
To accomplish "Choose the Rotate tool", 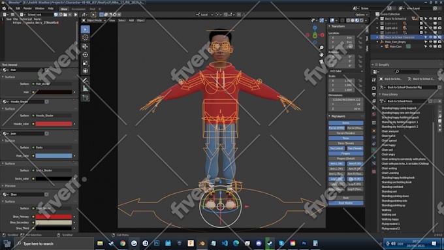I will 86,55.
